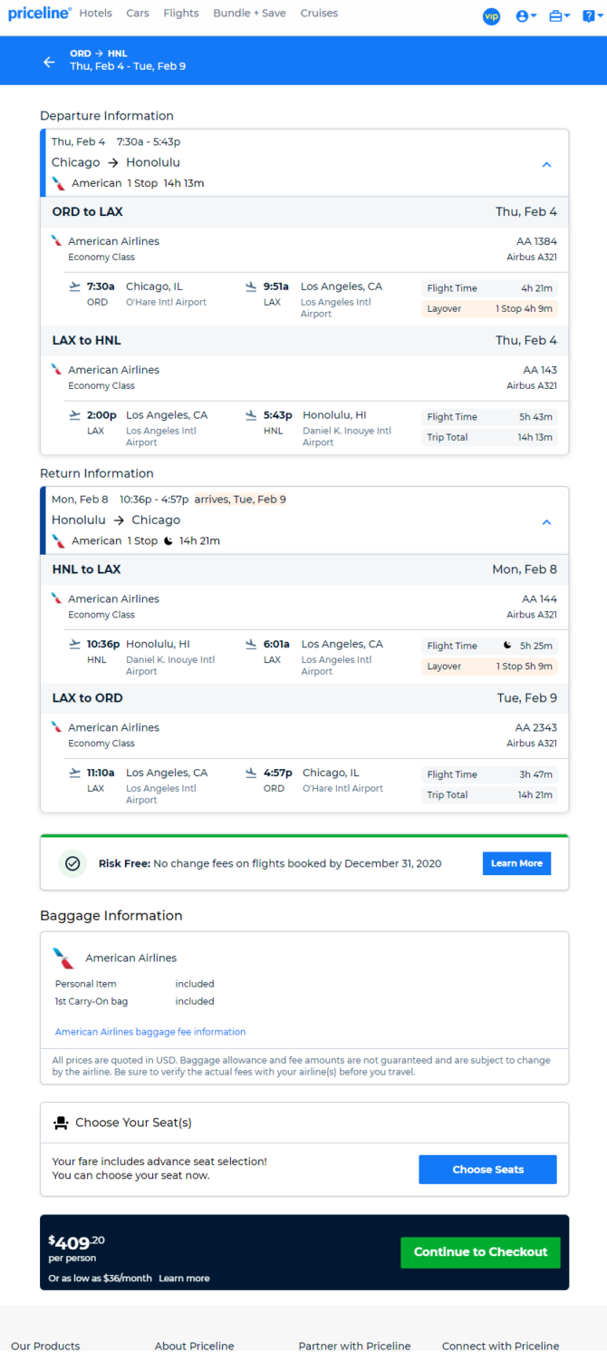607x1352 pixels.
Task: Click landing plane icon at 6:01a
Action: click(x=251, y=644)
